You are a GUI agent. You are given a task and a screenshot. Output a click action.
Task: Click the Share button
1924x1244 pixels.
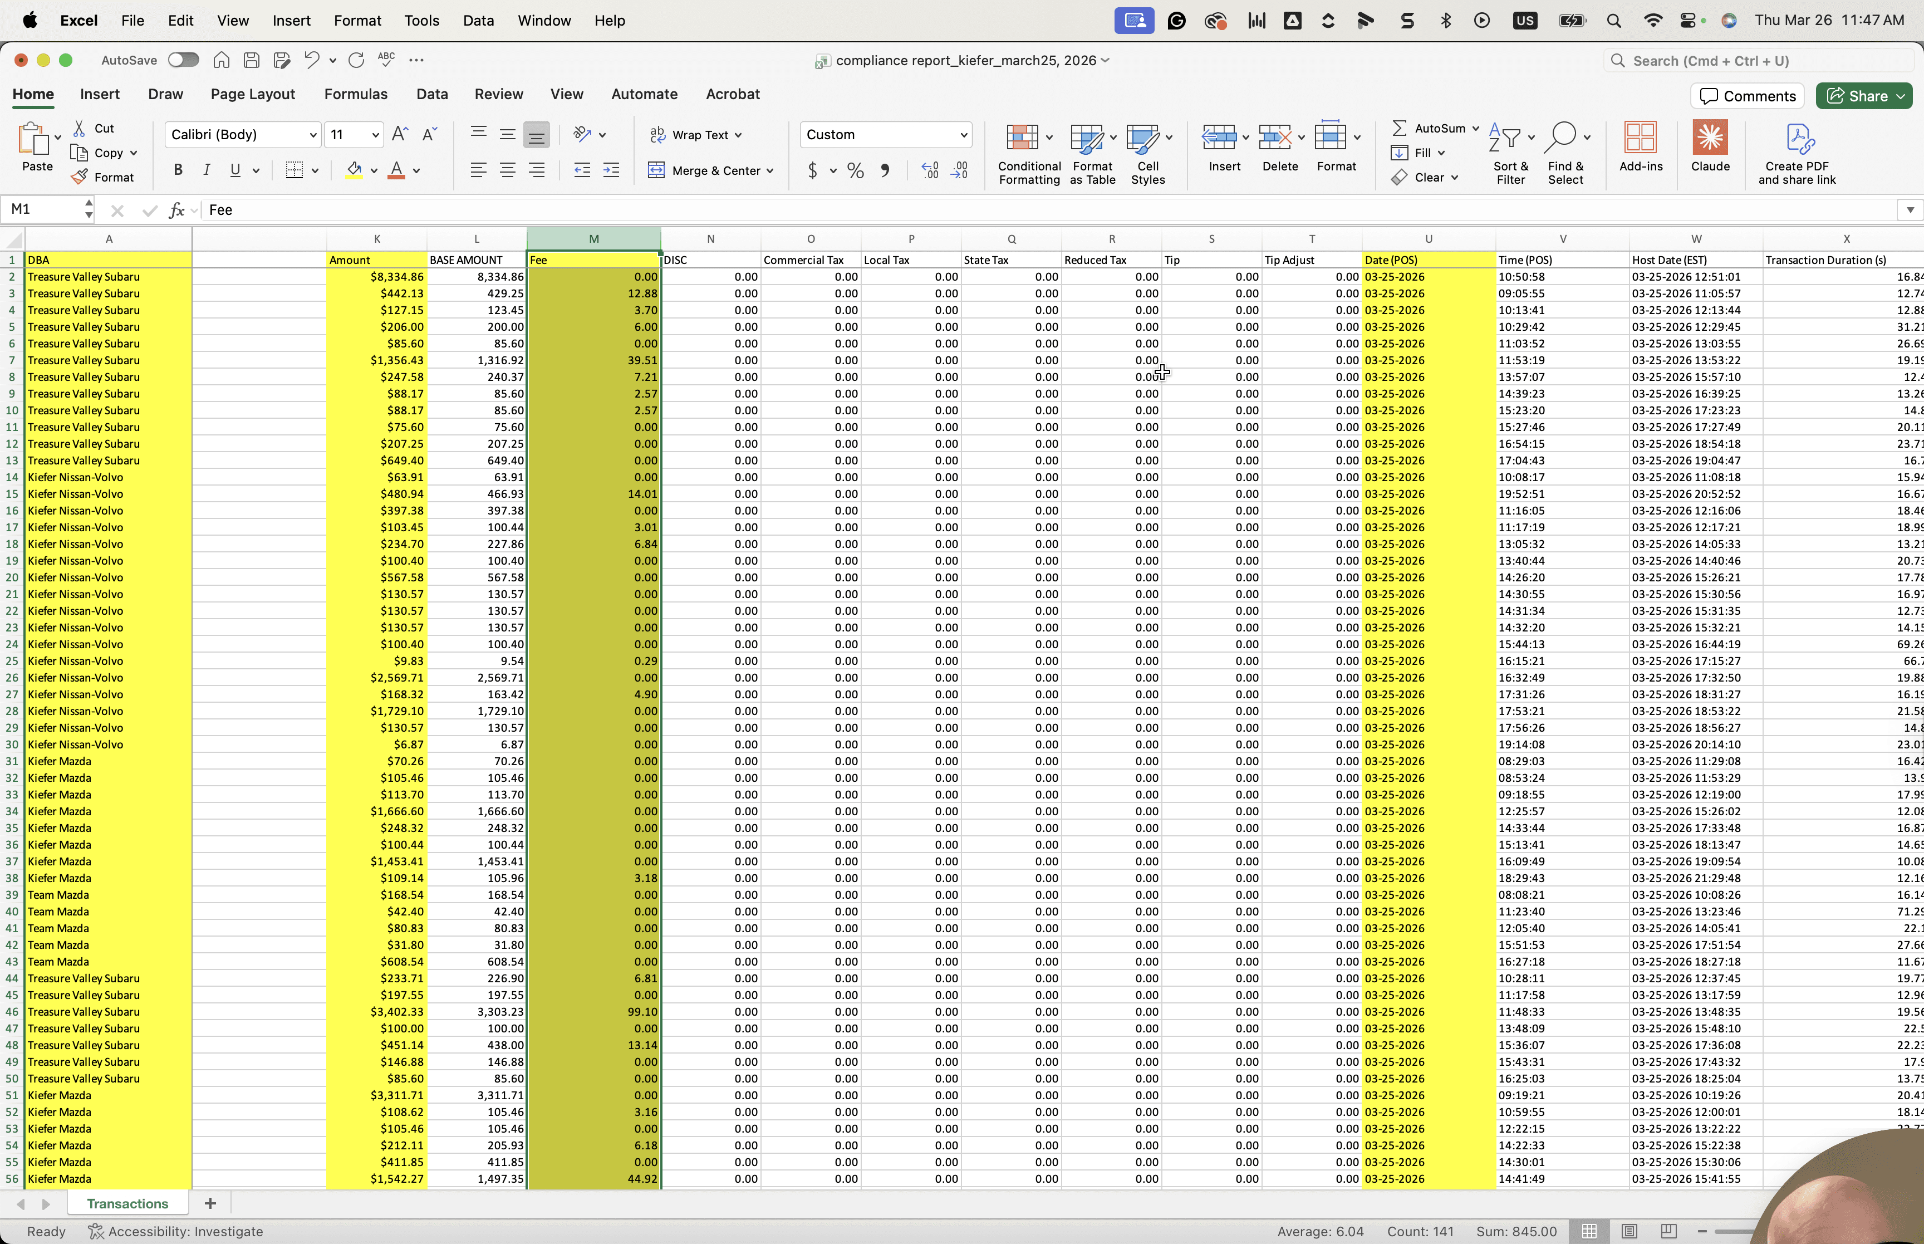[1863, 96]
